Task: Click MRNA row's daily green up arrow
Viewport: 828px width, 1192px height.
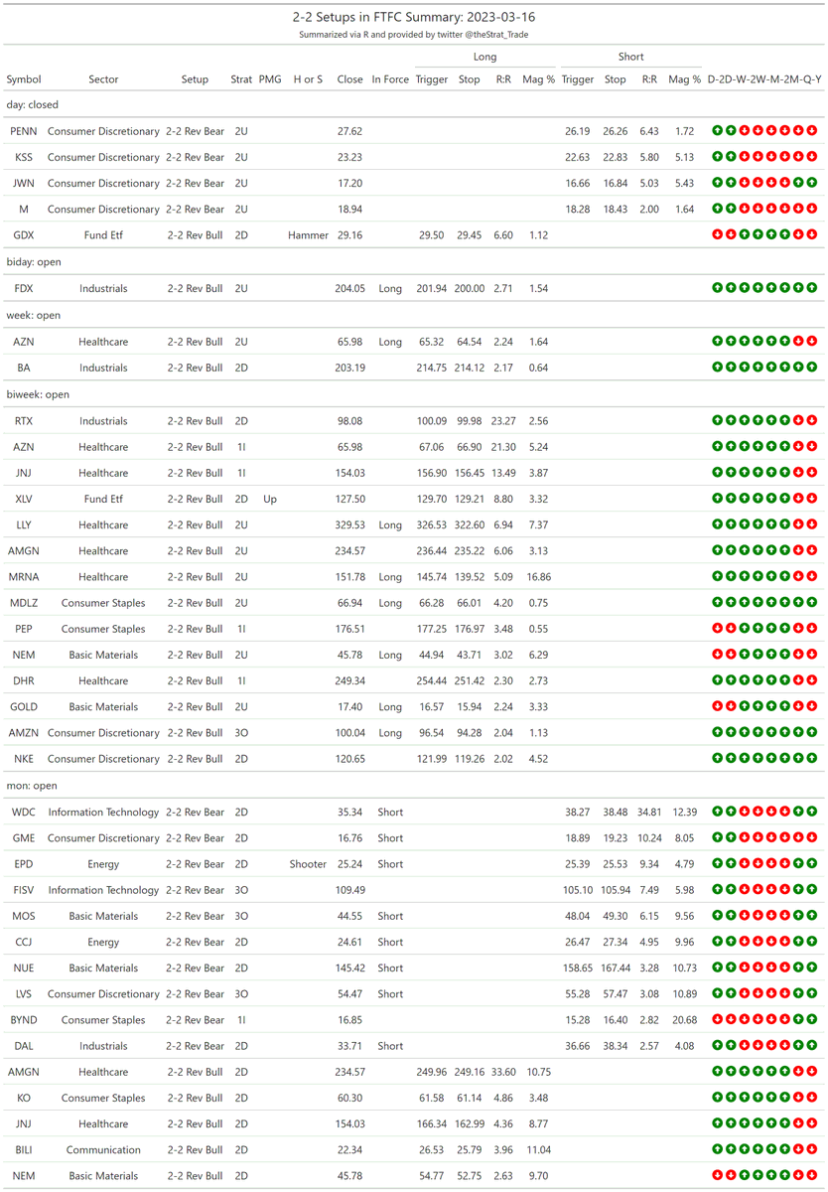Action: tap(717, 577)
